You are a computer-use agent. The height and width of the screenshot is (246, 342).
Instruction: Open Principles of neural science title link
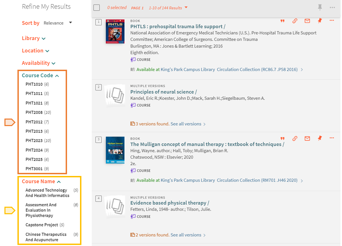click(163, 92)
